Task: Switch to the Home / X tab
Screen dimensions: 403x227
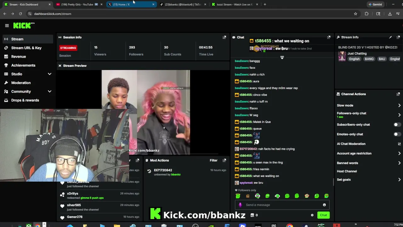Action: 132,4
